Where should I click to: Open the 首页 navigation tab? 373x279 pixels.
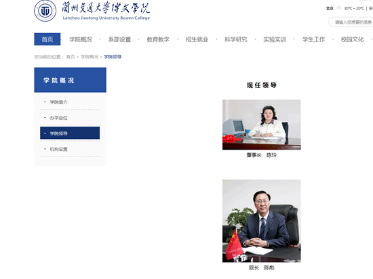pyautogui.click(x=47, y=39)
